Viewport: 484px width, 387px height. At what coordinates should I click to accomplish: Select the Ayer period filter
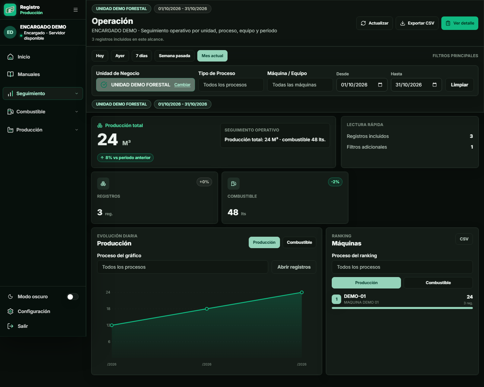120,56
